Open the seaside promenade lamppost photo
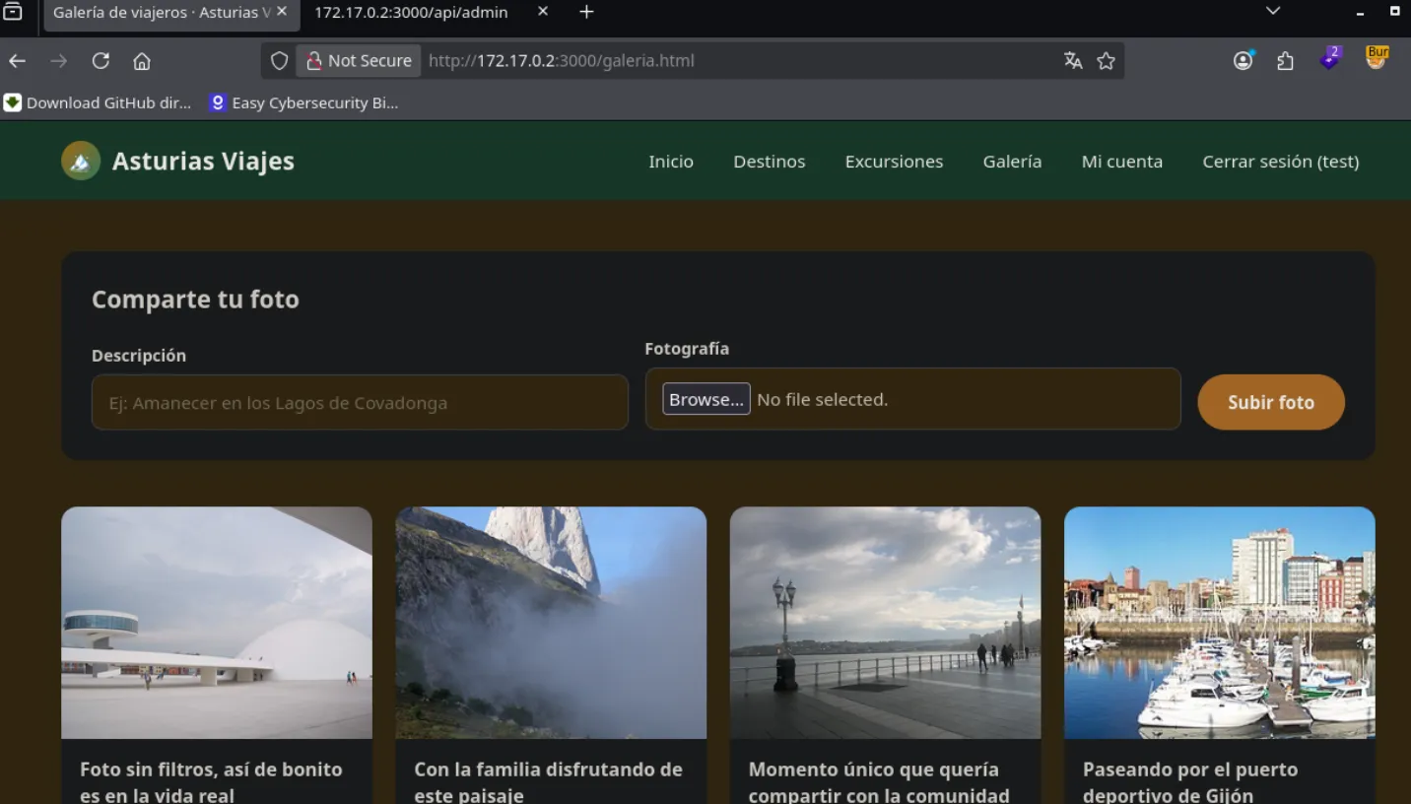Viewport: 1411px width, 804px height. (x=885, y=623)
